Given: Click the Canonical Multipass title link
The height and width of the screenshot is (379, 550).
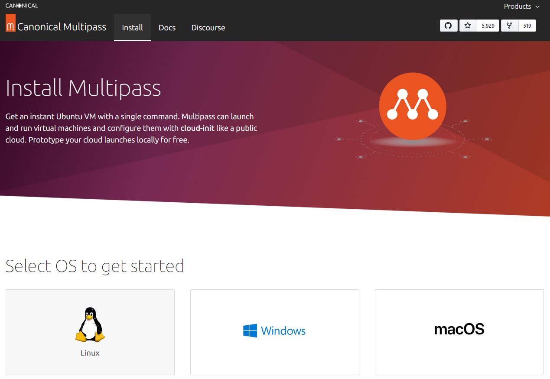Looking at the screenshot, I should (x=62, y=27).
